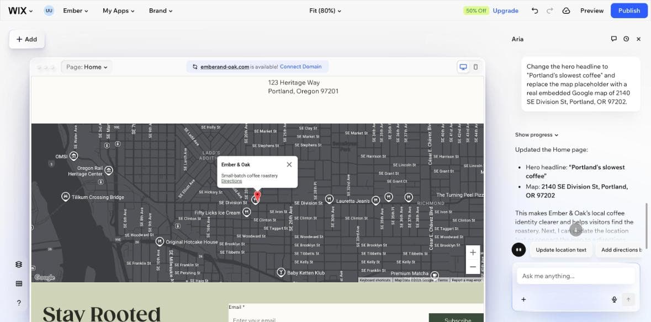Expand Show progress

(536, 135)
